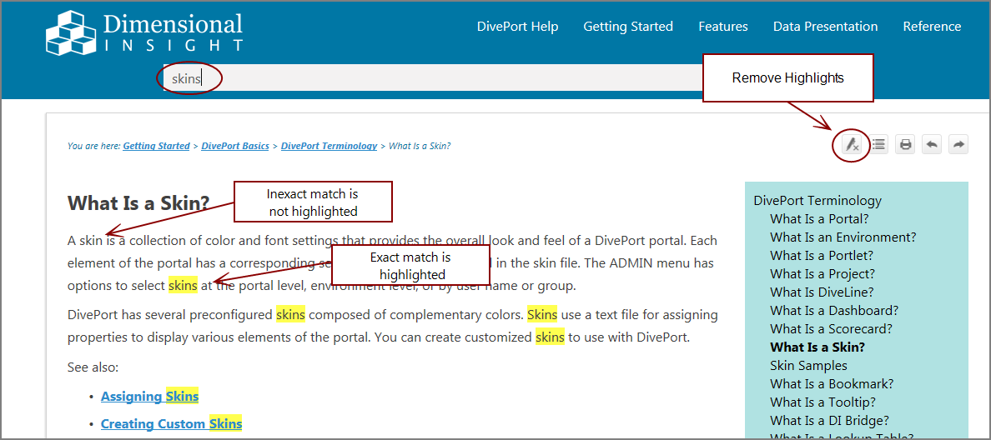
Task: Go back with the left arrow icon
Action: coord(932,144)
